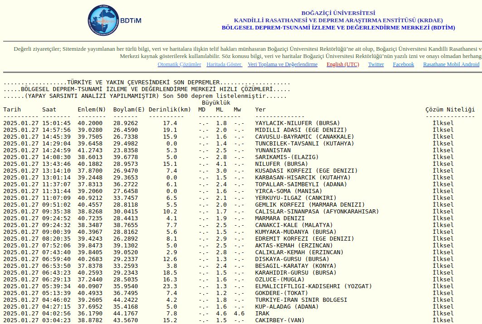This screenshot has width=482, height=324.
Task: Open the Twitter link
Action: tap(376, 64)
